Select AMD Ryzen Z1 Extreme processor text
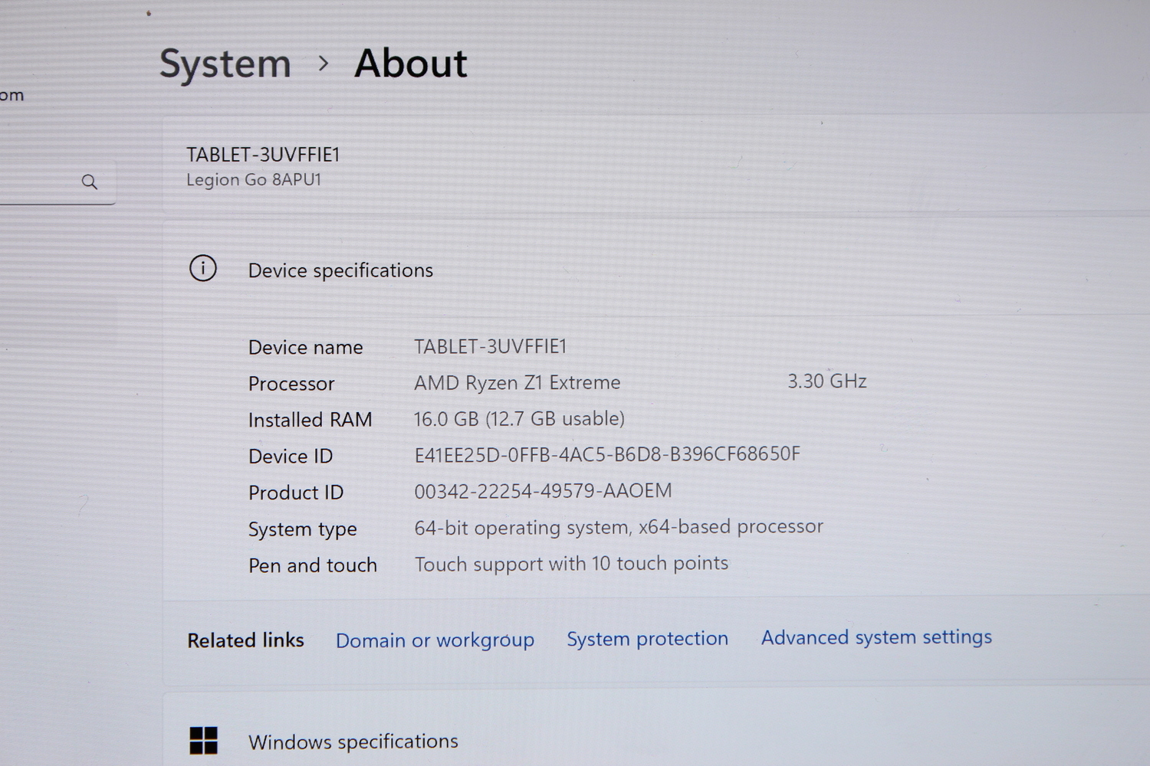The width and height of the screenshot is (1150, 766). point(517,382)
